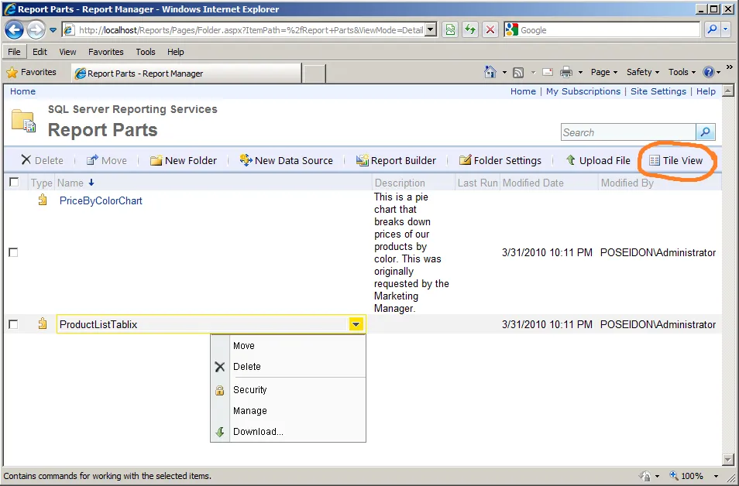Open the Help menu in menu bar

(x=175, y=52)
